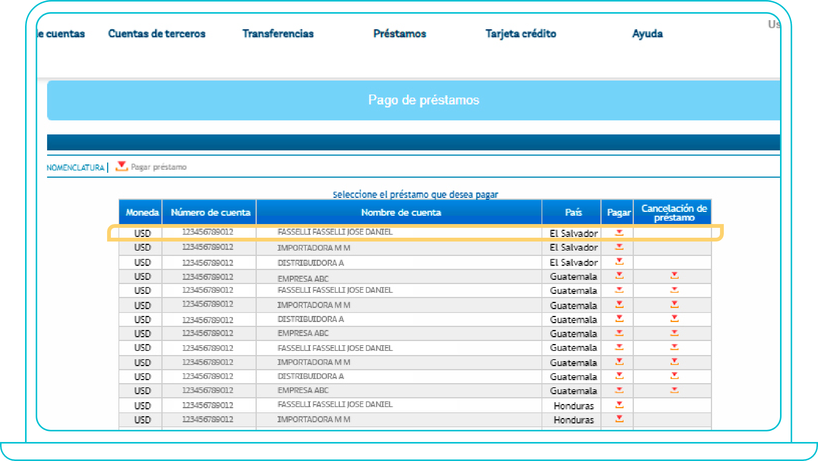Screen dimensions: 818x461
Task: Select the Pagar icon for FASSELLI FASSELLI JOSE DANIEL Honduras
Action: 619,405
